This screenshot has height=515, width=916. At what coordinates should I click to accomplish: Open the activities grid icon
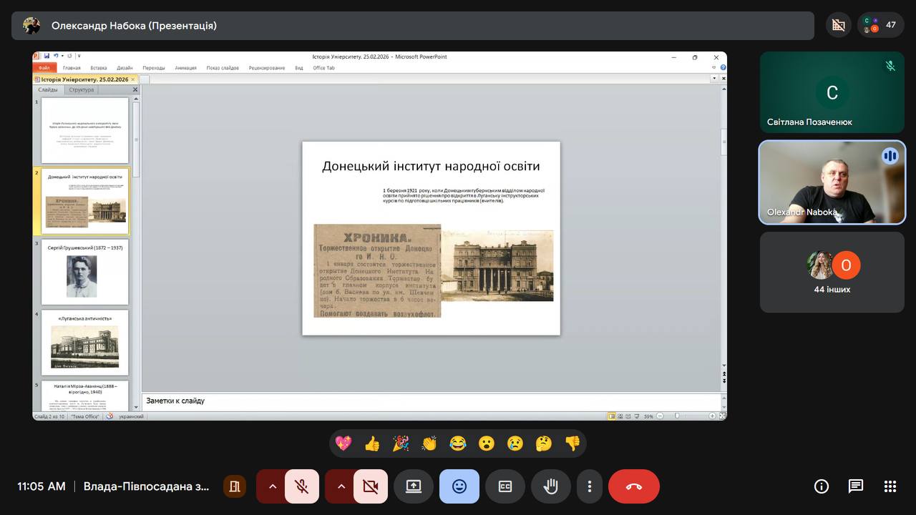pos(890,486)
